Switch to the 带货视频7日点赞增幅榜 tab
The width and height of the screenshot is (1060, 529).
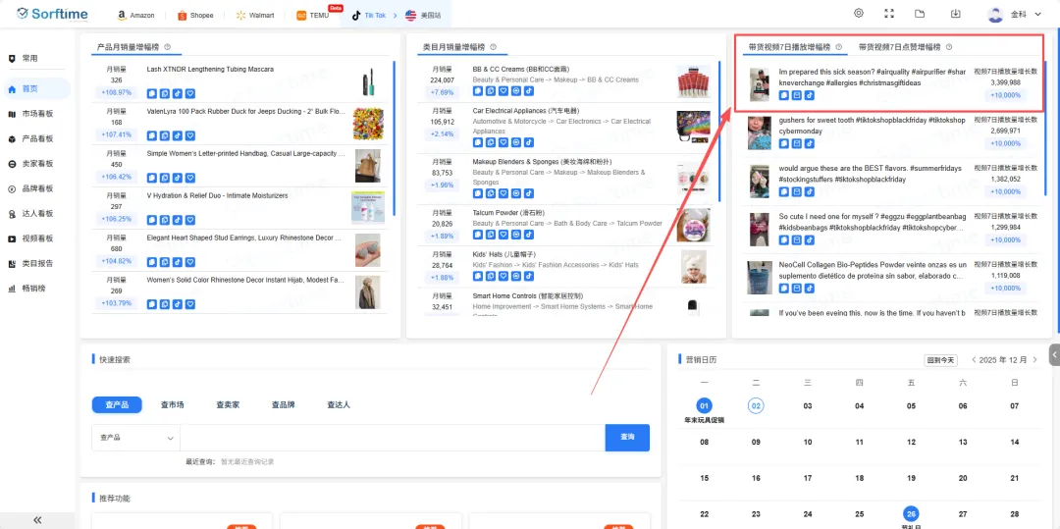point(899,47)
